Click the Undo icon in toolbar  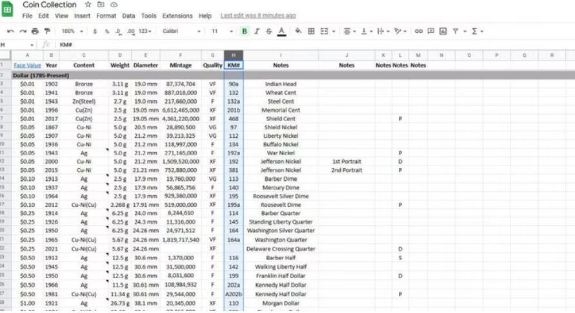click(10, 31)
